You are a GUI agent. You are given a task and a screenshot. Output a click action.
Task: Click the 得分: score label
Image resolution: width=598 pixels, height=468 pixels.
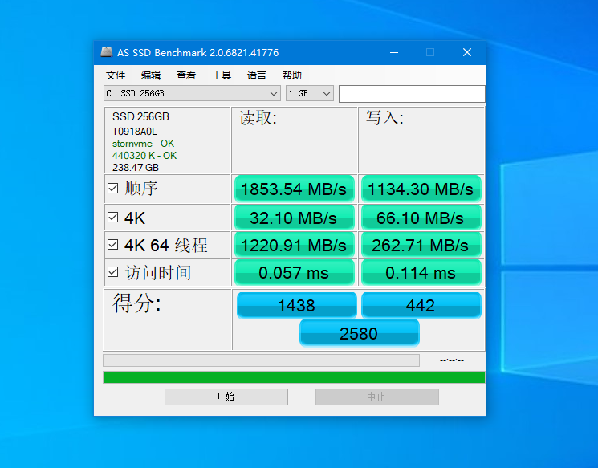coord(136,303)
